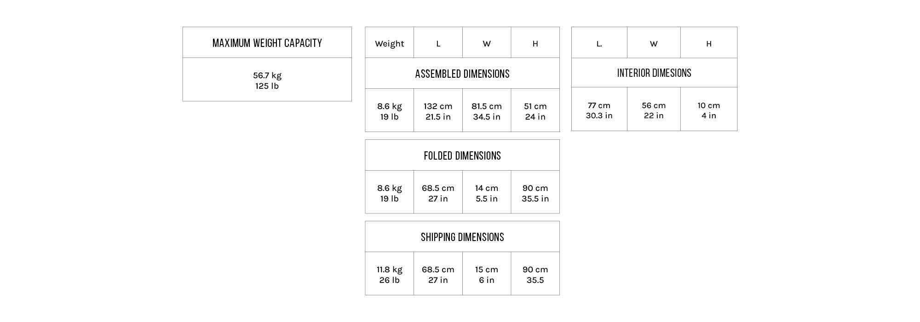Select the 56 cm interior width cell

(x=653, y=110)
